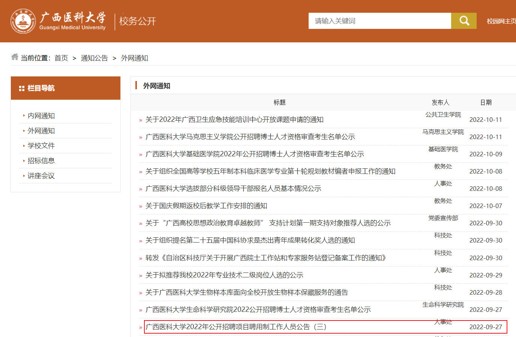
Task: Open the 校园网主页 link in header
Action: [501, 21]
